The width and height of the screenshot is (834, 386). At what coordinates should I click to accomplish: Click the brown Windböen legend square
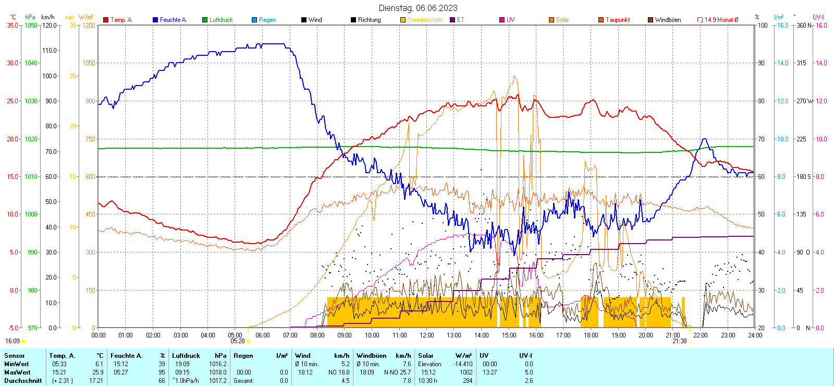pos(651,20)
